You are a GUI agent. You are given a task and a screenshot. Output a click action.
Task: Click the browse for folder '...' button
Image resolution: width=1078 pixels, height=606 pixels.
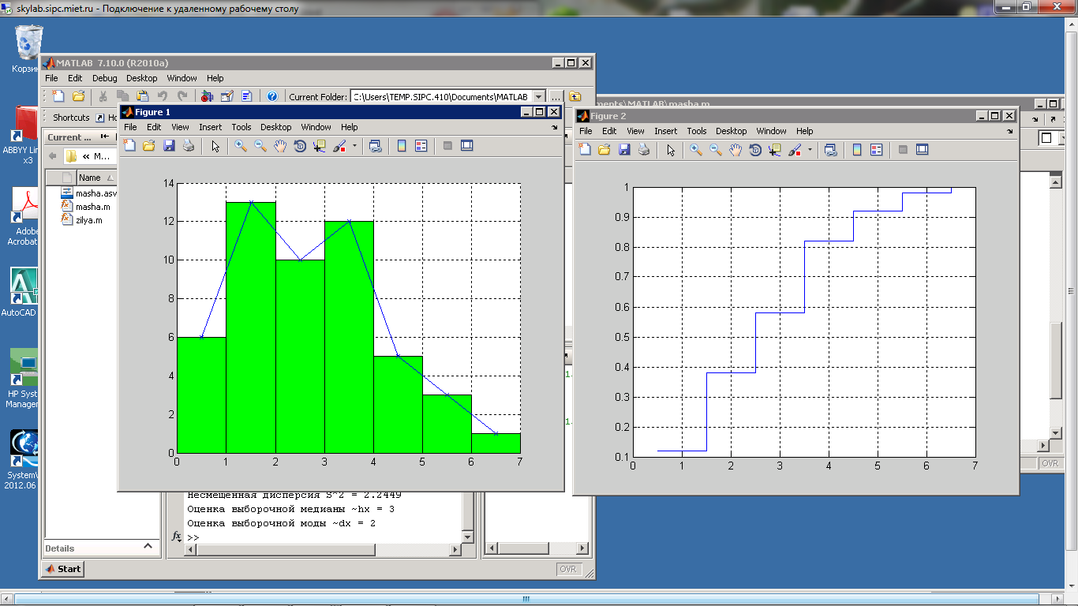pyautogui.click(x=556, y=97)
